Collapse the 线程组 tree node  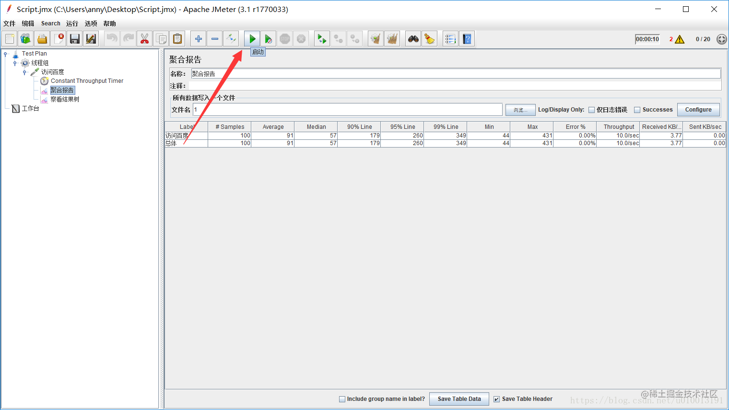15,63
